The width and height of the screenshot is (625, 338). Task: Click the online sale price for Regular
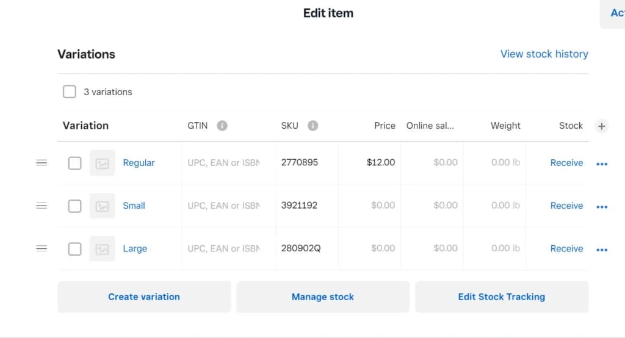tap(432, 163)
